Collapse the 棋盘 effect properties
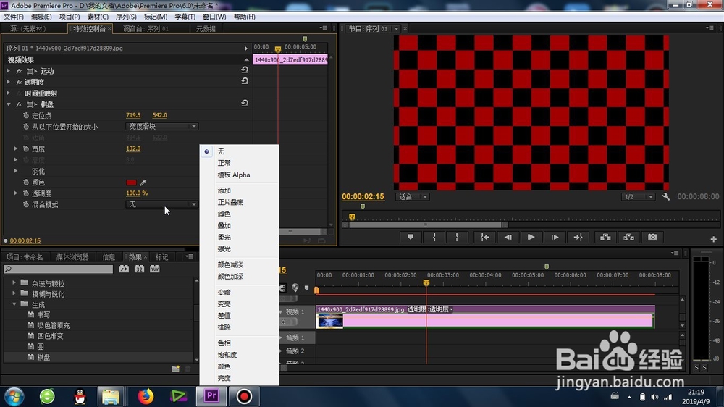Screen dimensions: 724x407 point(8,104)
